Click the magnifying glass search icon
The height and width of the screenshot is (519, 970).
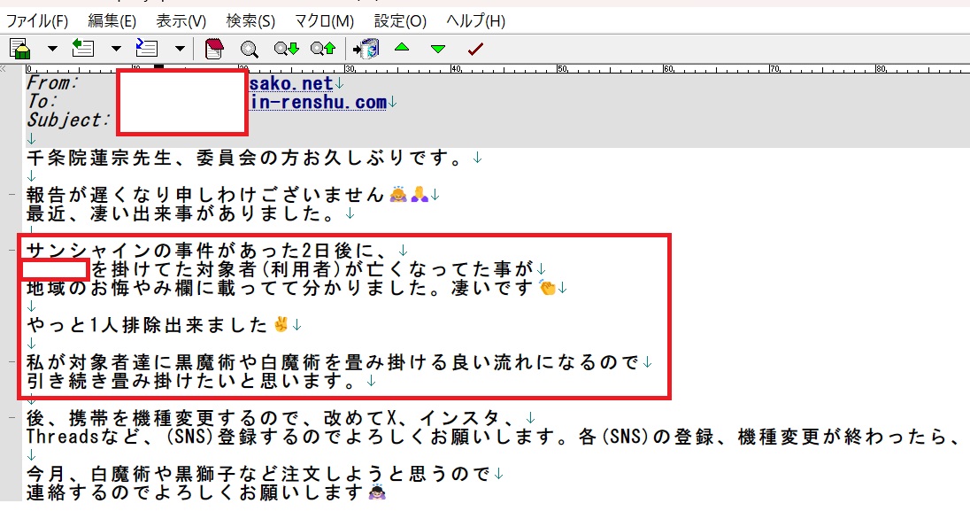250,49
